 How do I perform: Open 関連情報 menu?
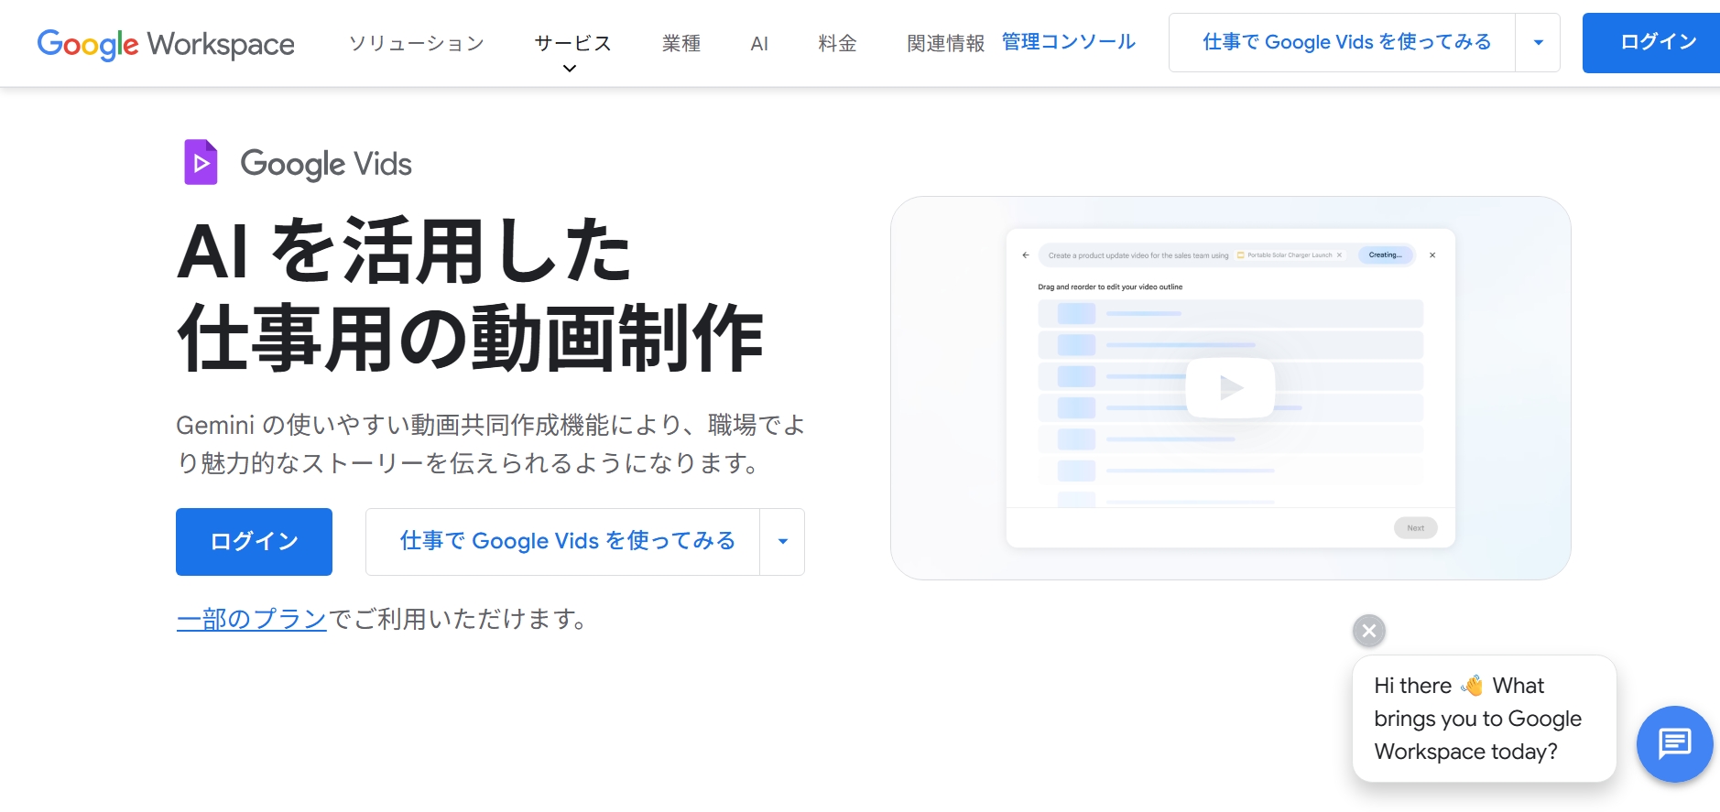945,43
